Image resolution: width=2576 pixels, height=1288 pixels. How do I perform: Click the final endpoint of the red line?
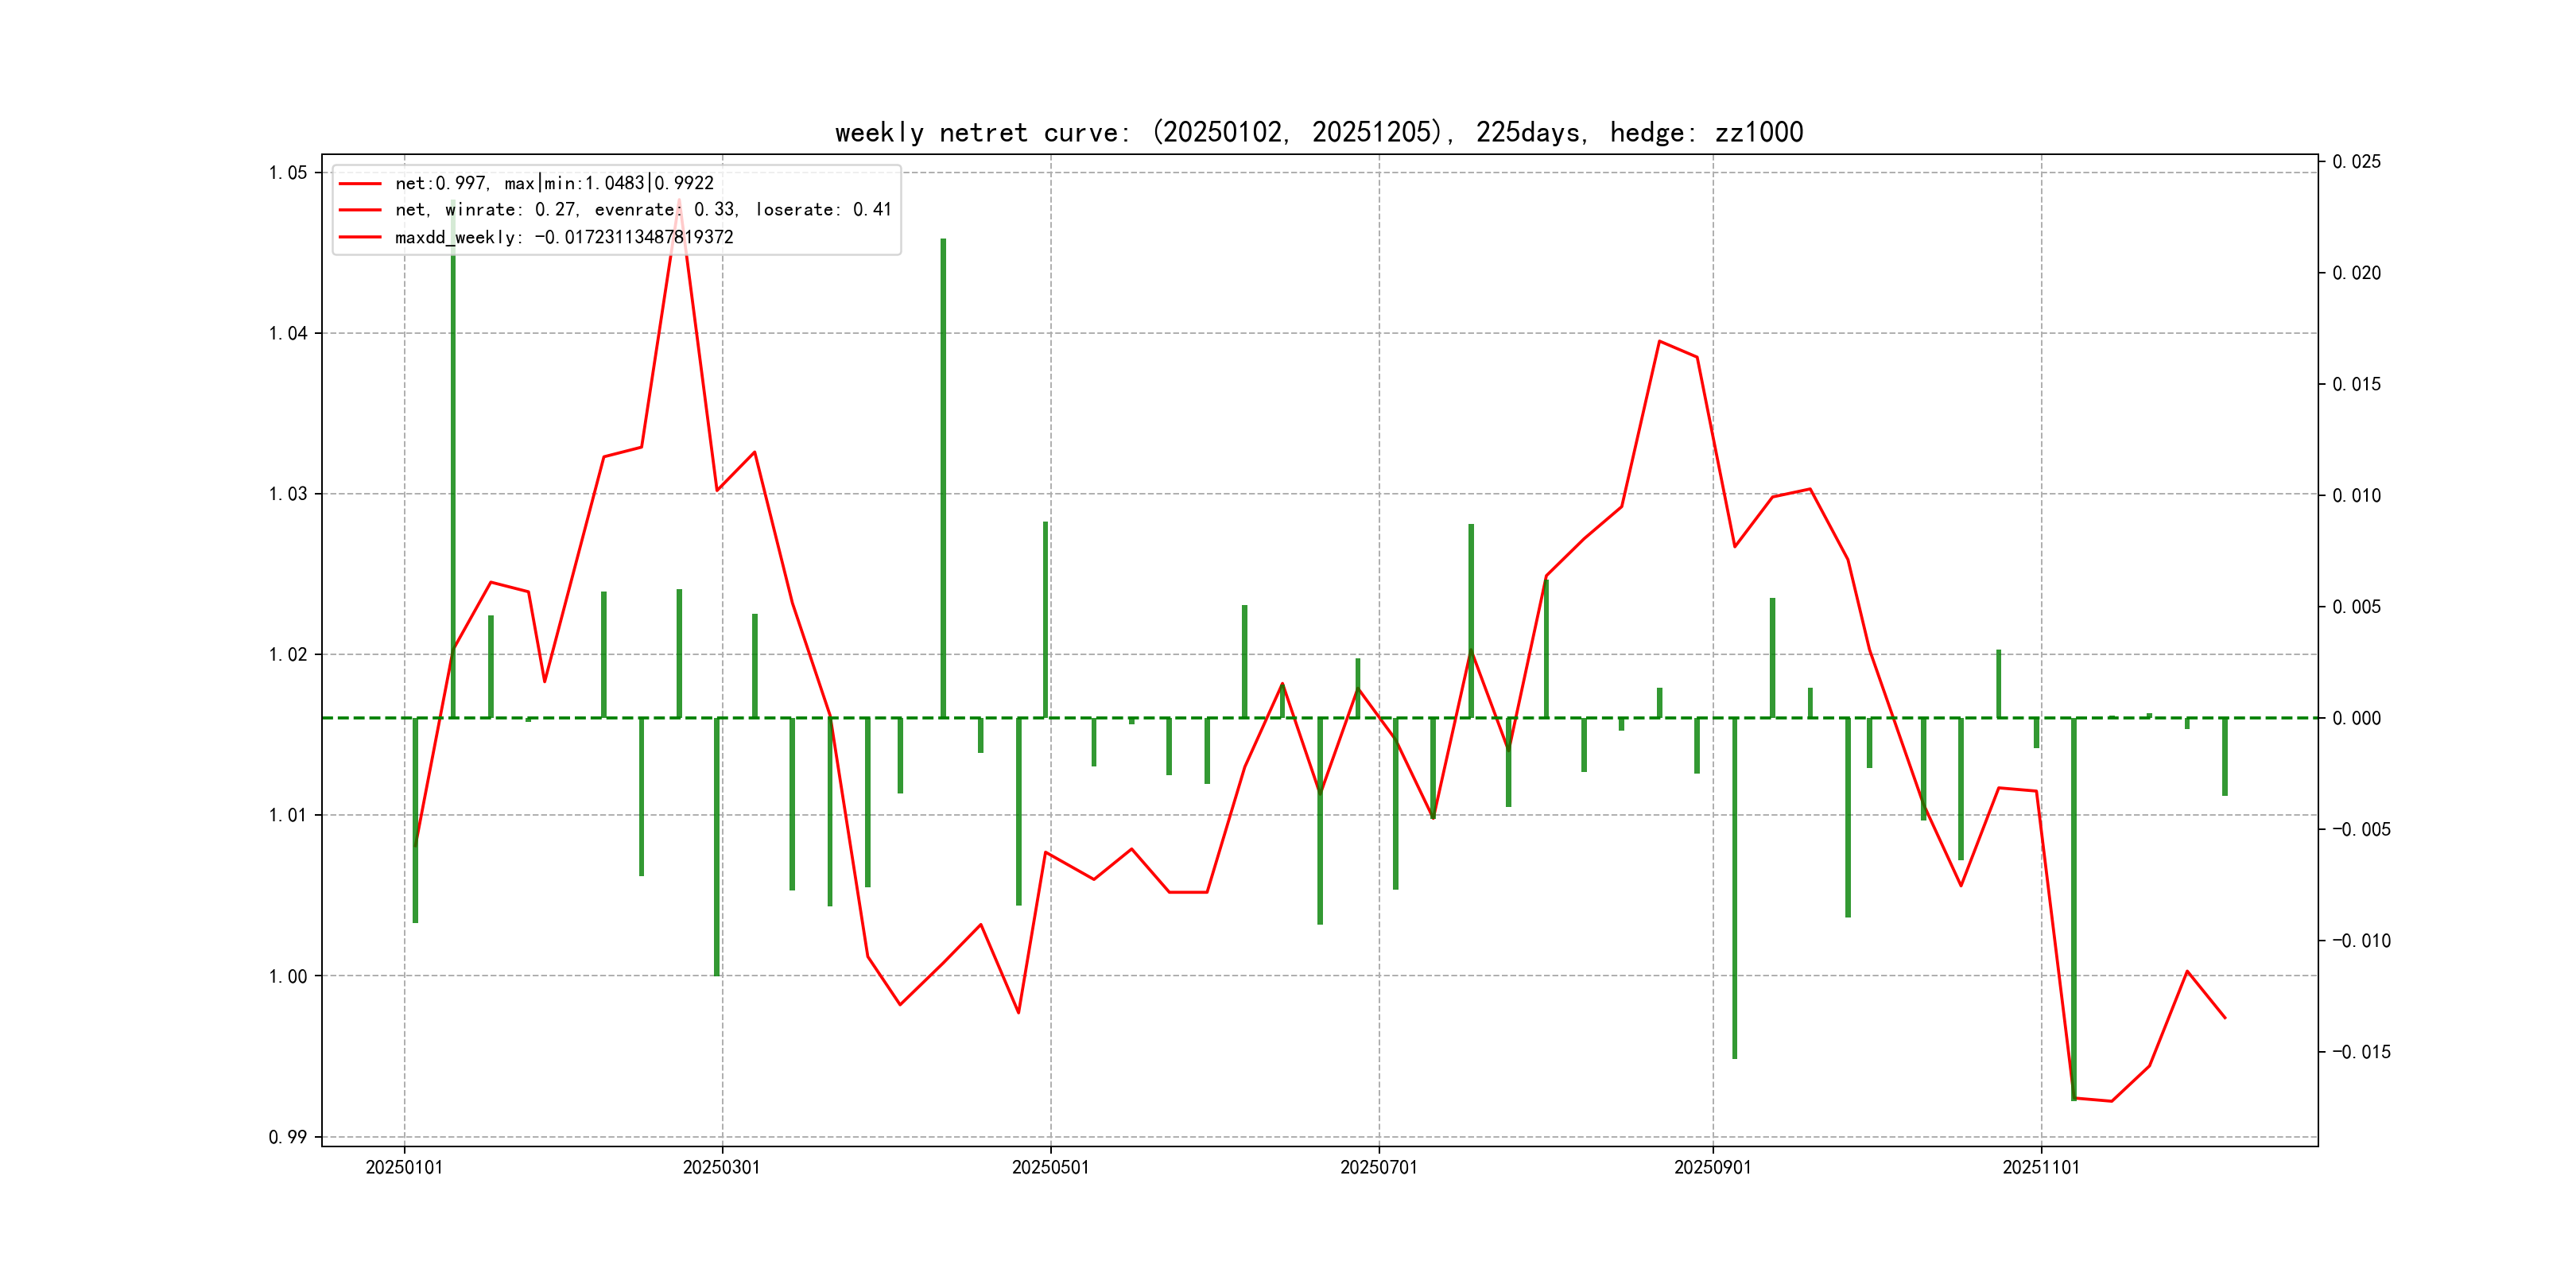[x=2225, y=1018]
